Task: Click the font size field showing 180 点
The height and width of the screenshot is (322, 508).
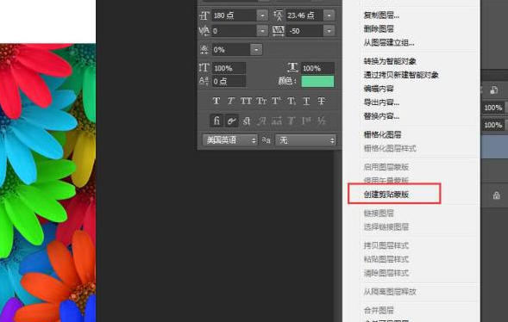Action: pyautogui.click(x=235, y=15)
